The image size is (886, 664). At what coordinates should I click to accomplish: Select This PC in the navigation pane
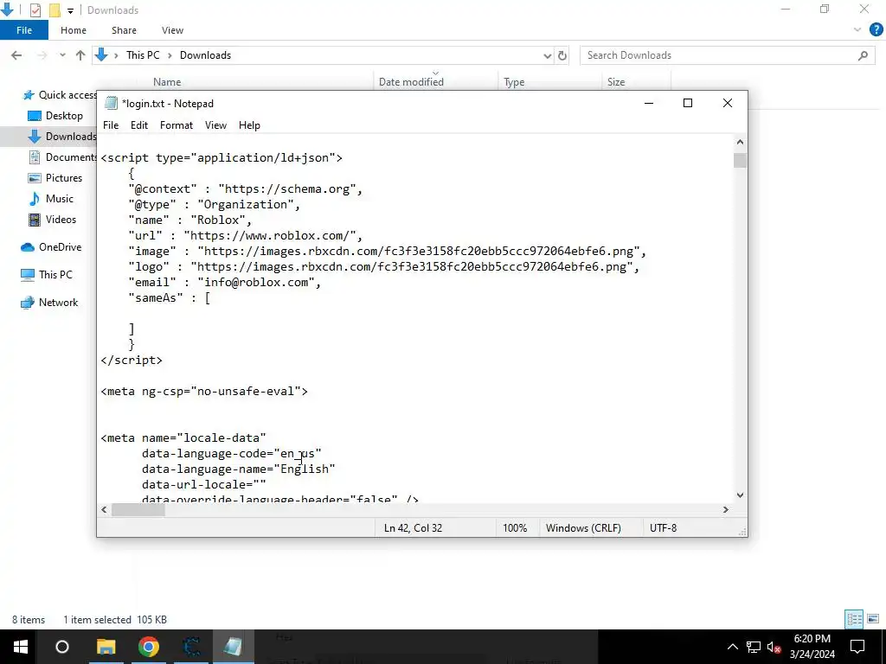pos(47,275)
